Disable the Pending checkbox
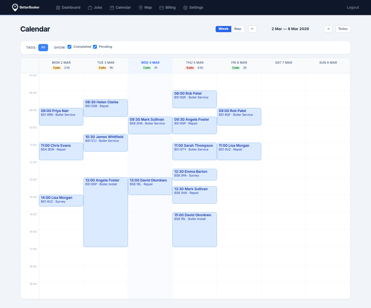The width and height of the screenshot is (371, 308). 95,47
